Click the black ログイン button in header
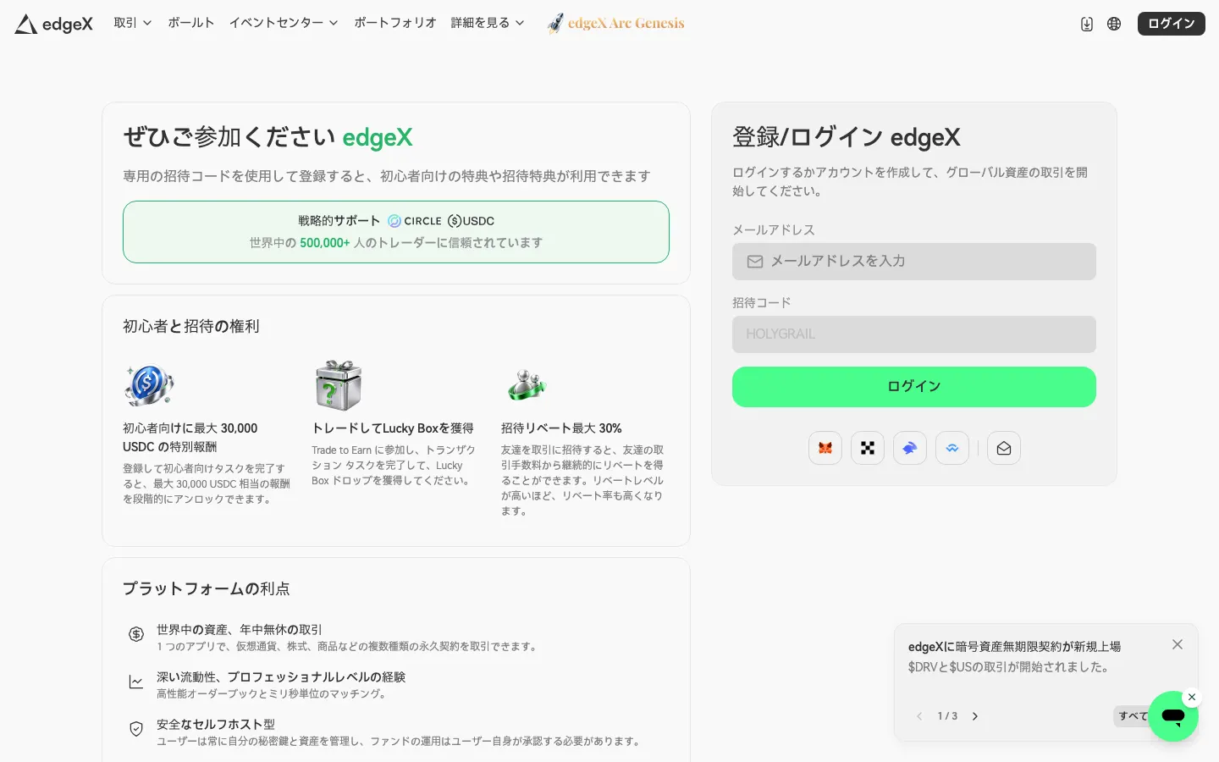Viewport: 1219px width, 762px height. click(1172, 24)
